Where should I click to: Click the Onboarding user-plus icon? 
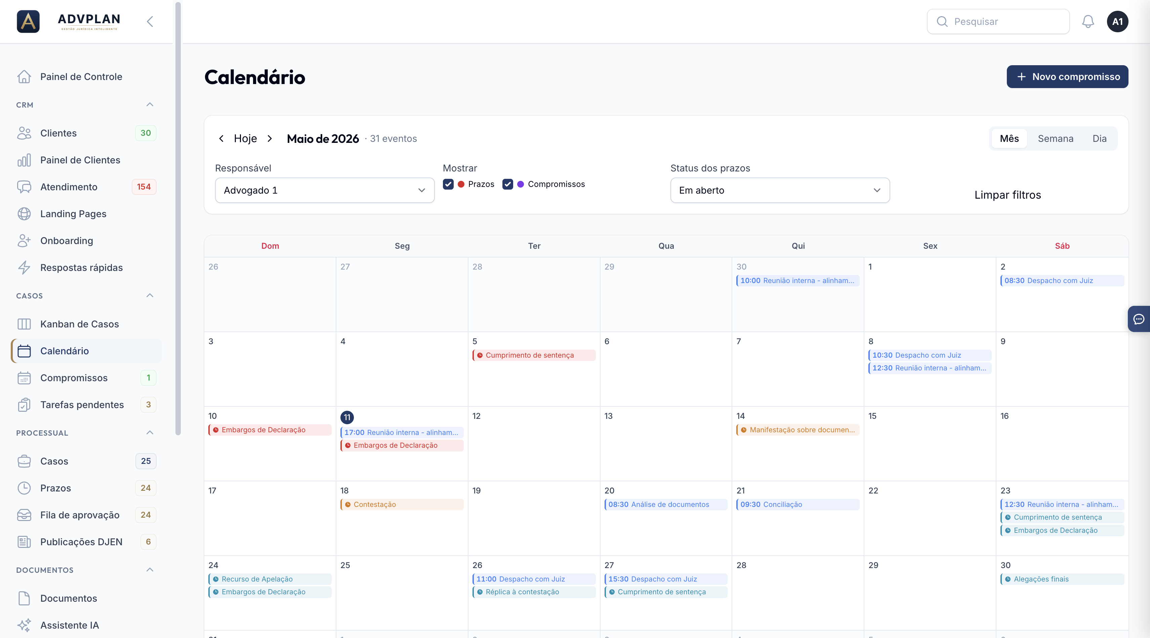click(24, 241)
